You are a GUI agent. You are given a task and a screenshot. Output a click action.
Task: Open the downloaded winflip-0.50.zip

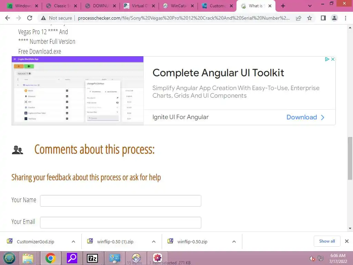pyautogui.click(x=192, y=242)
